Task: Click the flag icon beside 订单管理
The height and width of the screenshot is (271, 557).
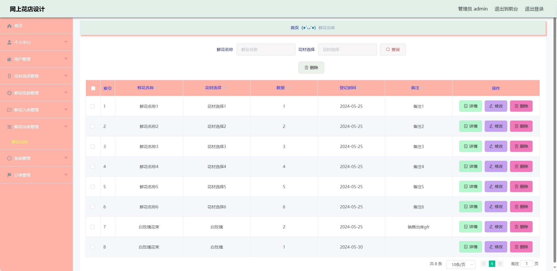Action: [x=9, y=175]
